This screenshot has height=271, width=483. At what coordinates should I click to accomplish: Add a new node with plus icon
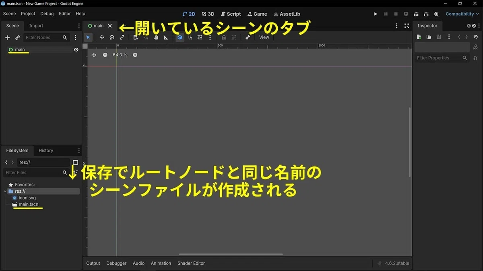[x=8, y=37]
